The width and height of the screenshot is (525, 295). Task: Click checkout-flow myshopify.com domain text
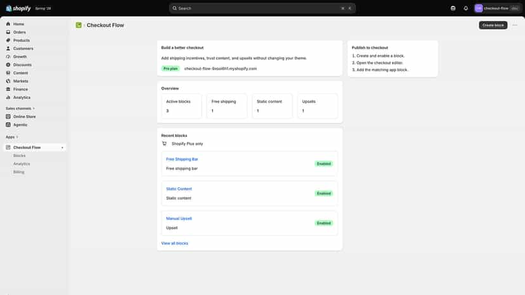click(x=220, y=68)
